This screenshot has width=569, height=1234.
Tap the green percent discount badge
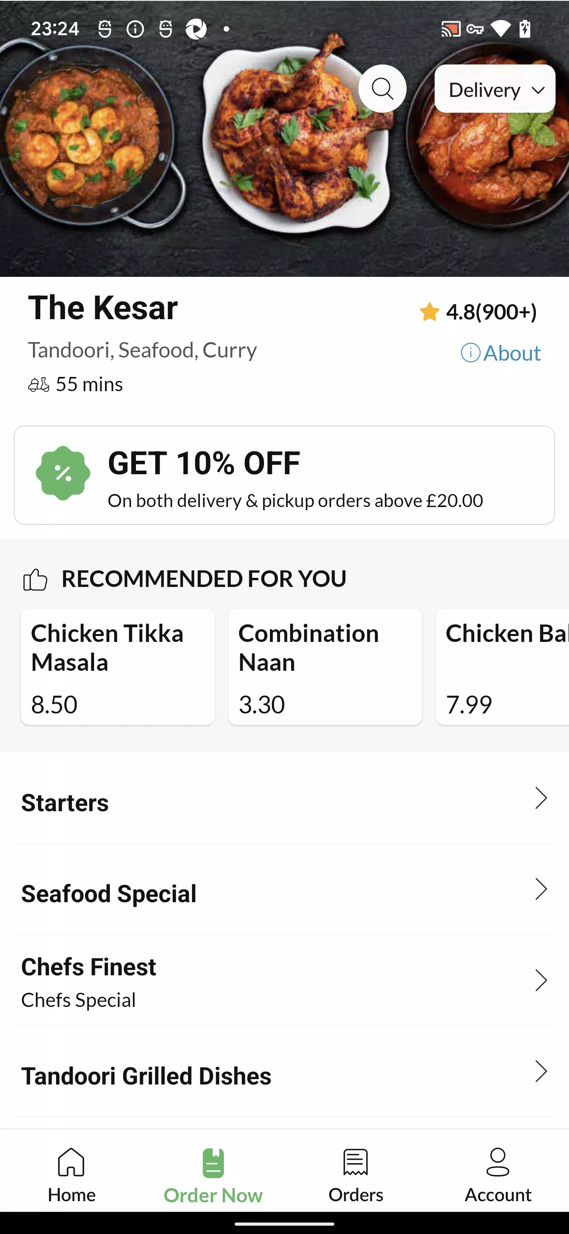63,473
